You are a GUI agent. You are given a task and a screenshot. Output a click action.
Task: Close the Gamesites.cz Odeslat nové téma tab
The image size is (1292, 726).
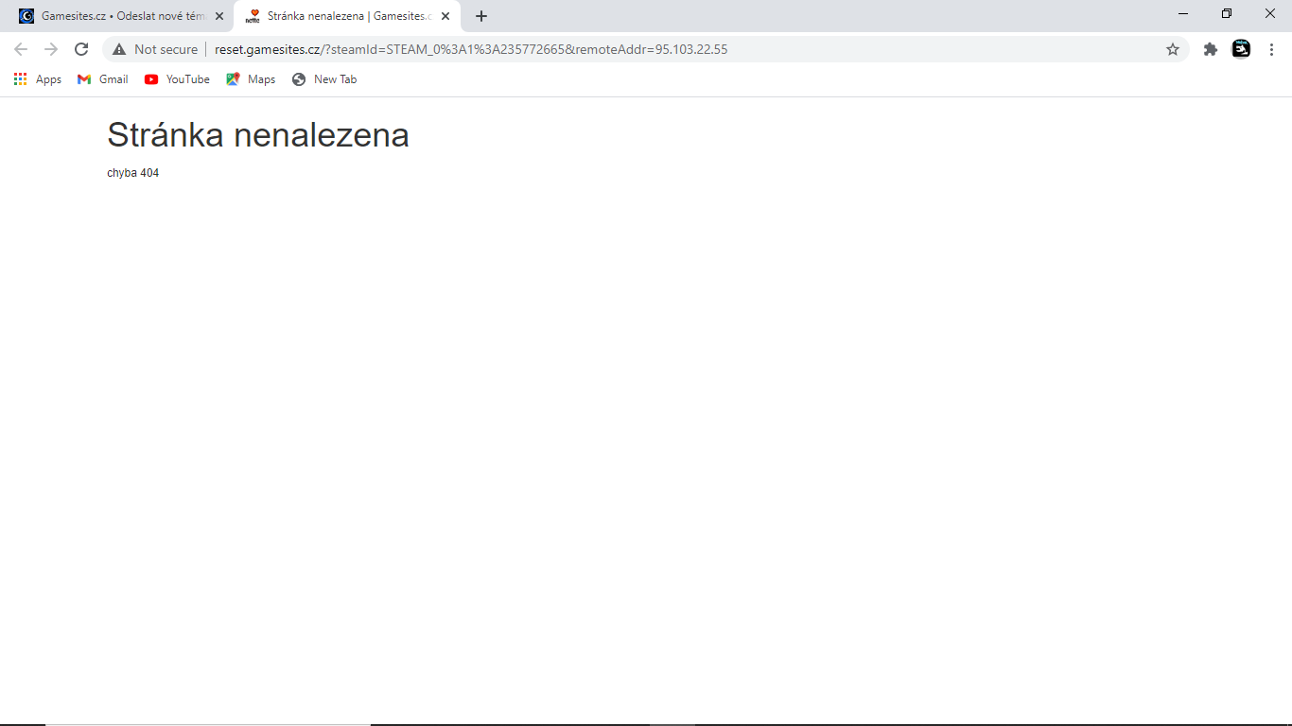coord(219,16)
